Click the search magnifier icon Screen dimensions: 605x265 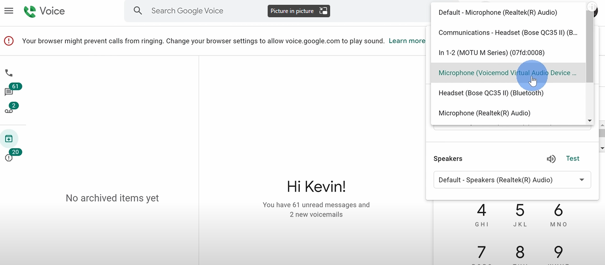click(138, 11)
